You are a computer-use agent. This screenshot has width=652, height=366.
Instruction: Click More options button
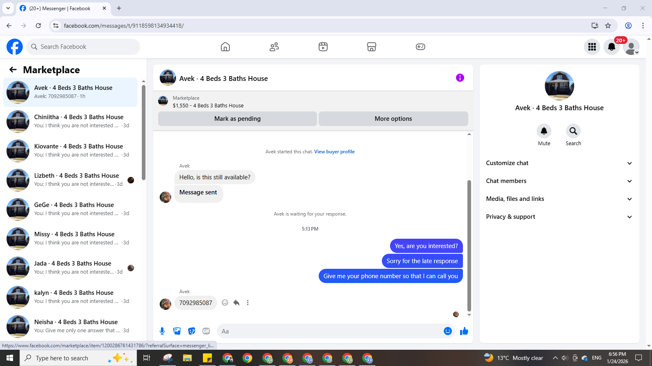(393, 119)
